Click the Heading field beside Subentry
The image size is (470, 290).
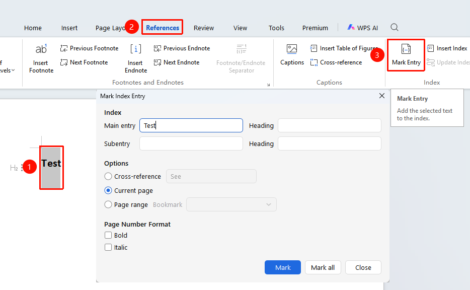(330, 143)
